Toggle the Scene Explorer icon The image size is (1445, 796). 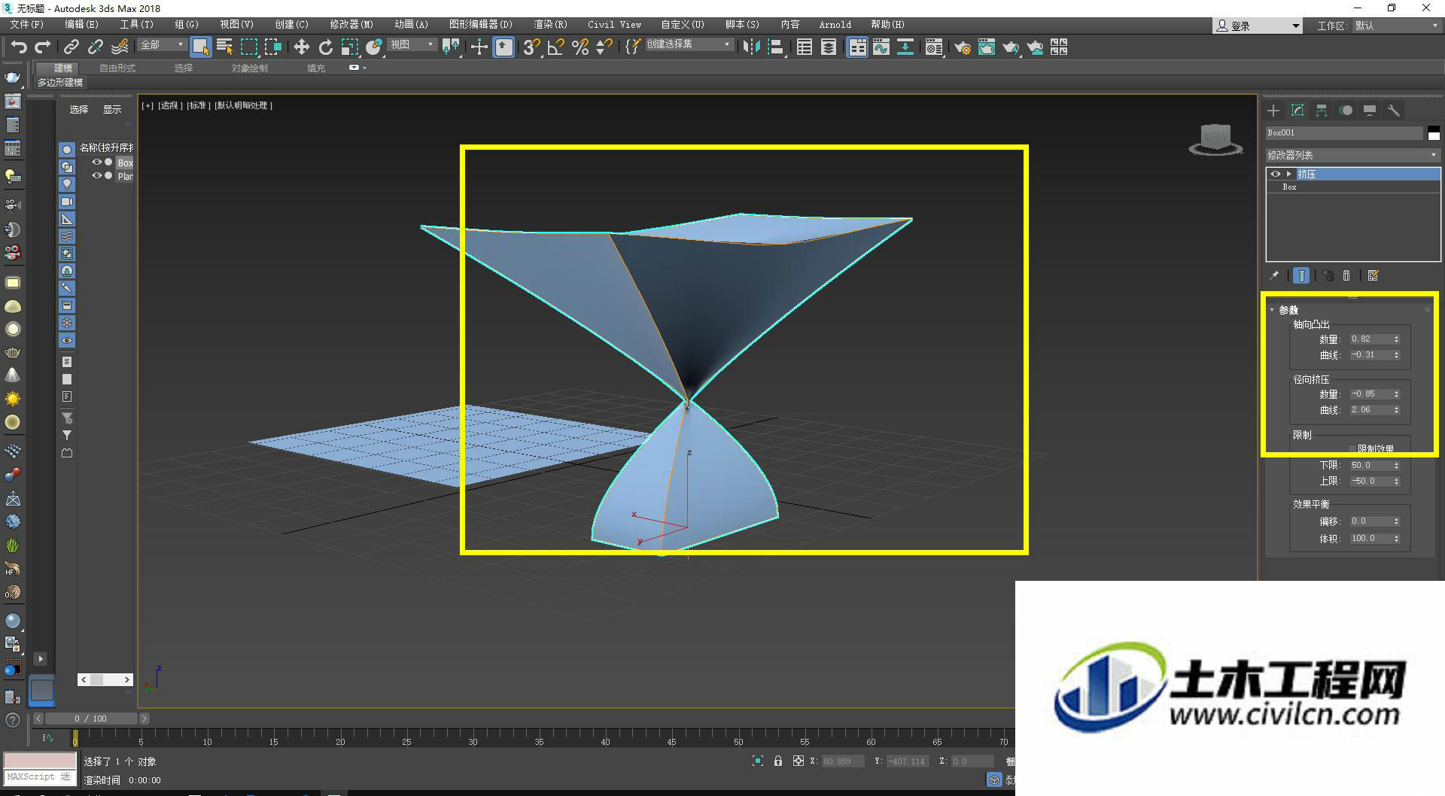pos(804,47)
